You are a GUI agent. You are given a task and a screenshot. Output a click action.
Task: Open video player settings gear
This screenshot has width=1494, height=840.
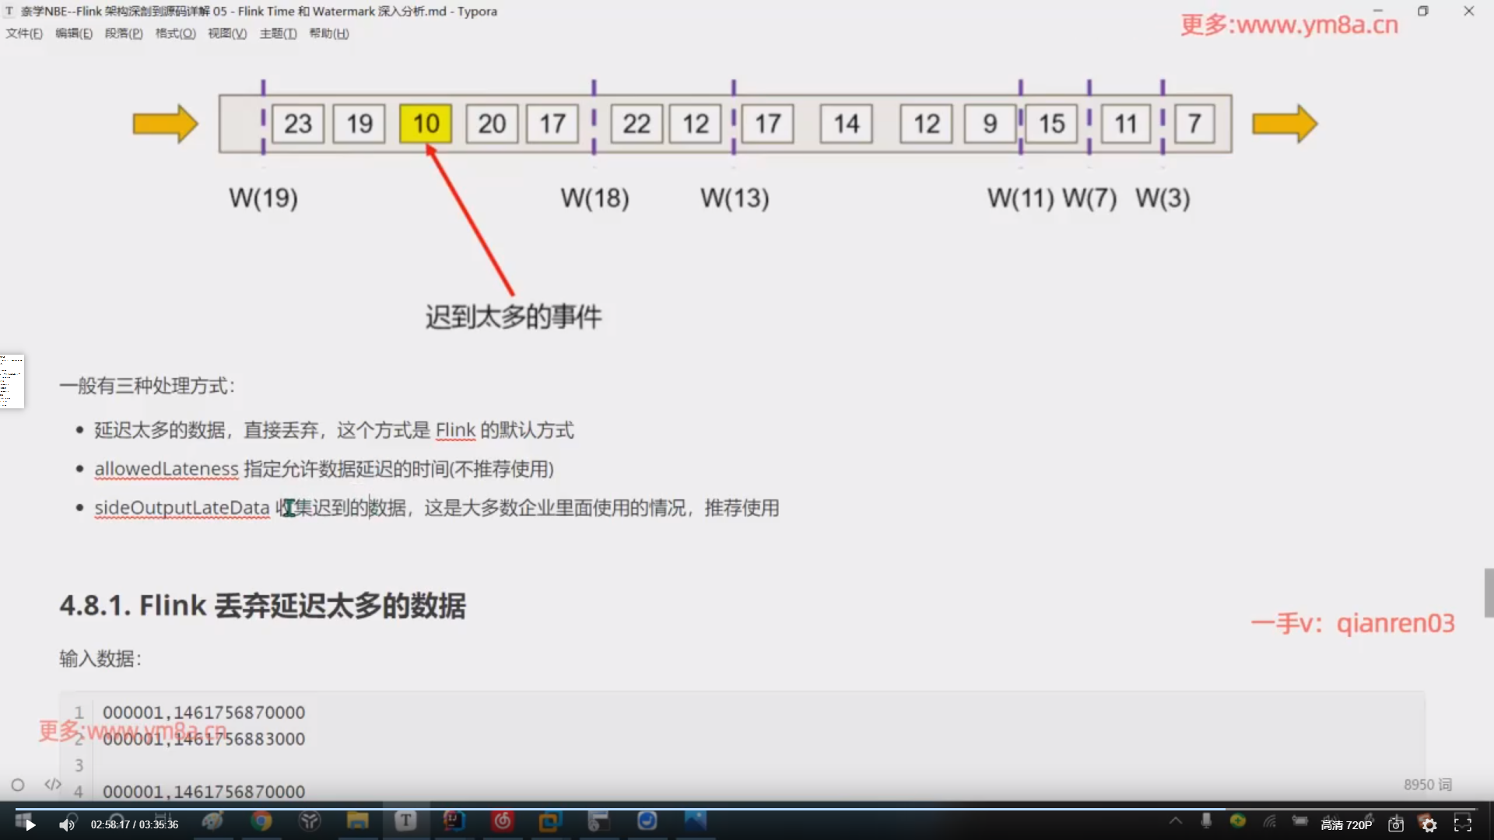coord(1429,825)
